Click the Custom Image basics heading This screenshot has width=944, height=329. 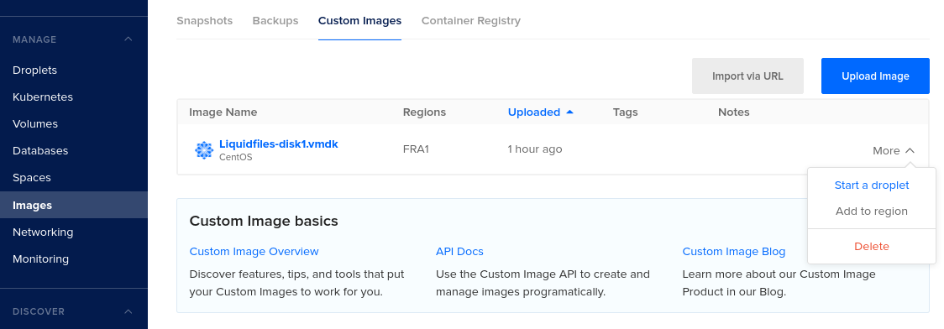264,221
